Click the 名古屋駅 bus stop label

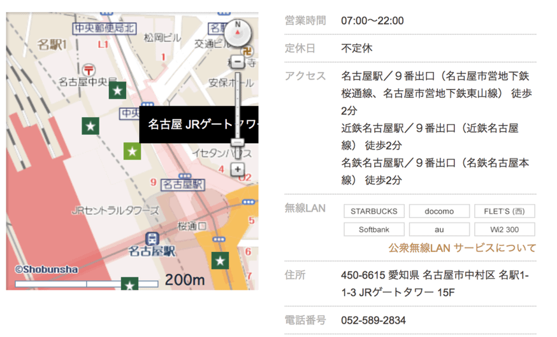(x=183, y=184)
